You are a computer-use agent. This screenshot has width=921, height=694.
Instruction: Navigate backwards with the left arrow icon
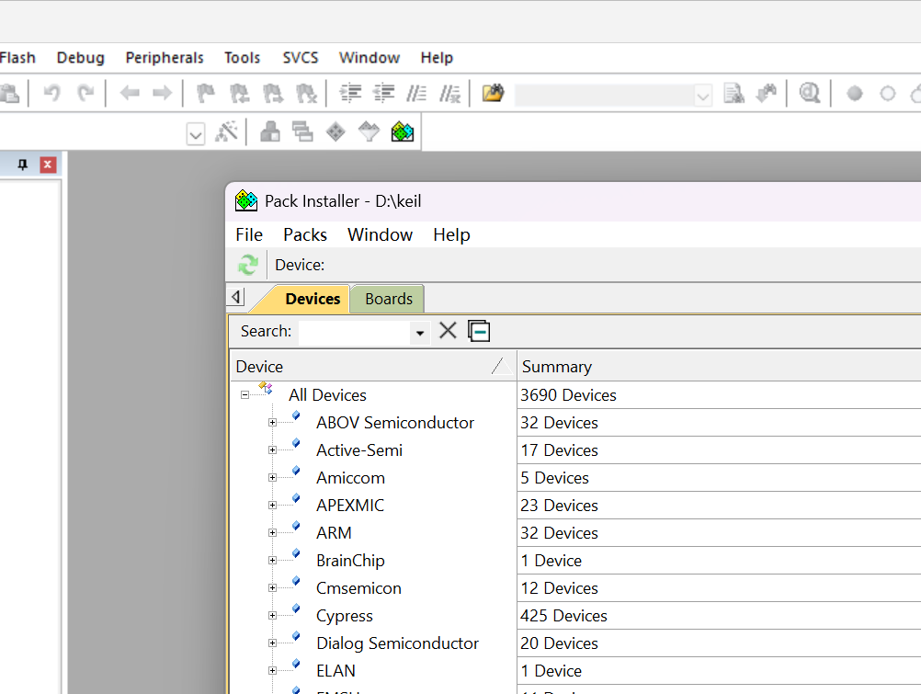130,93
